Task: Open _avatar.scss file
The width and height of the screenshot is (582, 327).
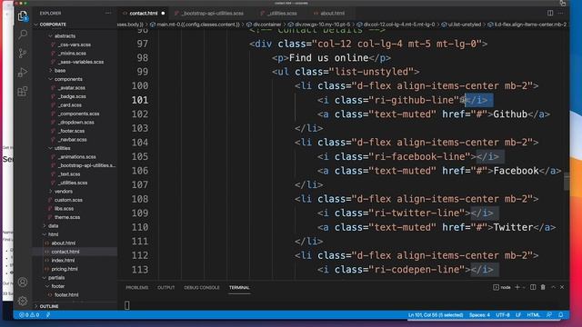Action: pos(72,88)
